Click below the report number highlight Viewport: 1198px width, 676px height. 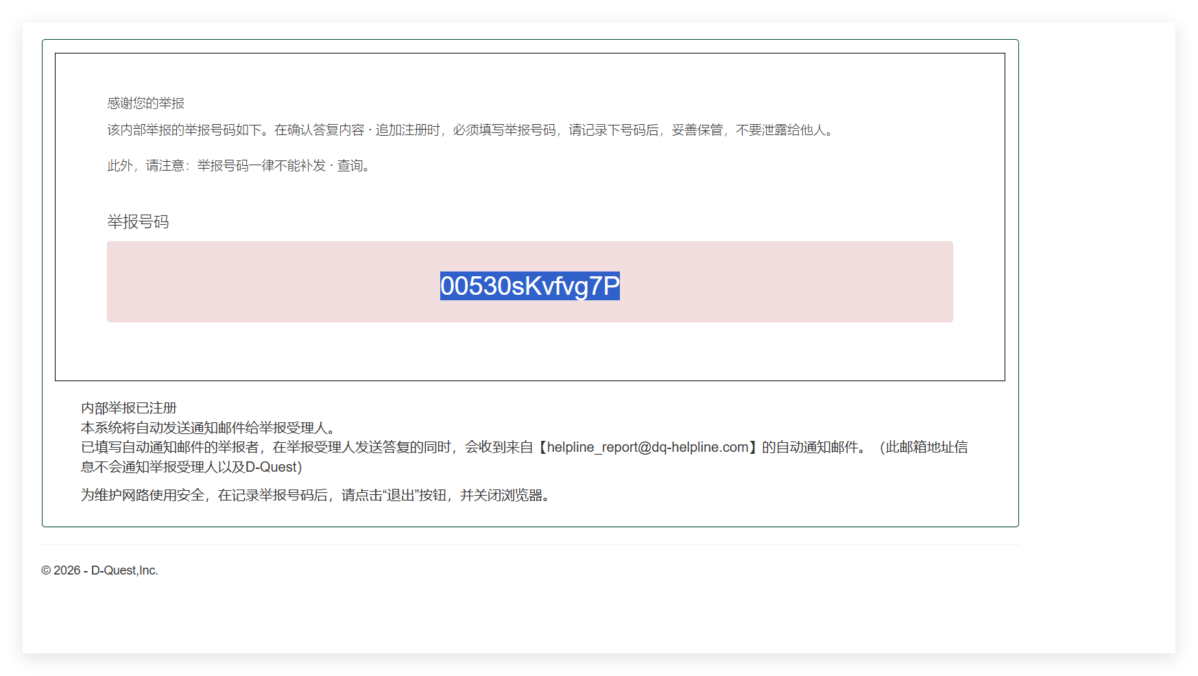529,312
